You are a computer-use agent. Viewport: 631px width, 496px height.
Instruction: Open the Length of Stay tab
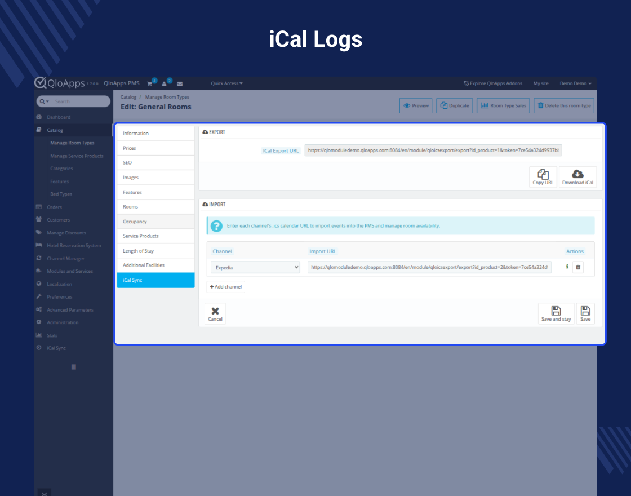[155, 251]
